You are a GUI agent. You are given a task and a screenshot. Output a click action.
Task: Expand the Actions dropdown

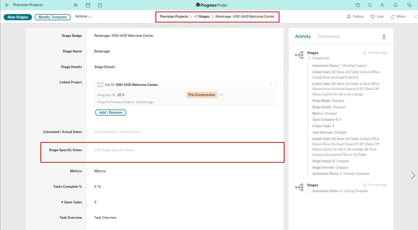[x=83, y=16]
